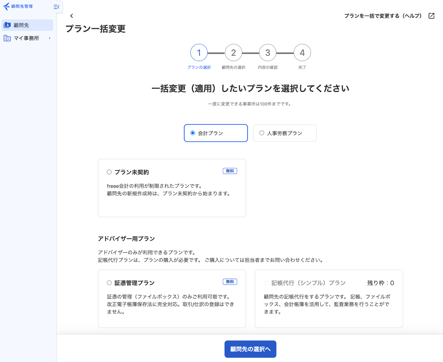The height and width of the screenshot is (362, 443).
Task: Click the freee会計の利用が制限されたプランです description
Action: click(x=154, y=186)
